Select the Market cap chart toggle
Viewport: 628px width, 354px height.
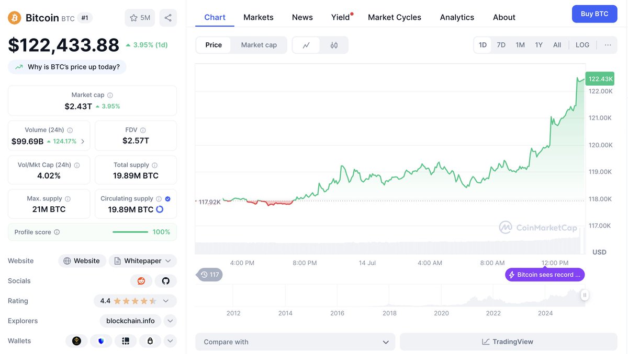[259, 45]
